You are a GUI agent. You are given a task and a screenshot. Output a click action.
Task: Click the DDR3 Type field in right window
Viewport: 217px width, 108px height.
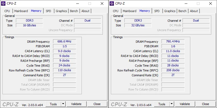(138, 21)
